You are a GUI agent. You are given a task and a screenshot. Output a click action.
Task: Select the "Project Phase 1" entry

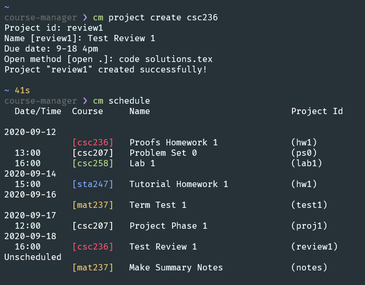[x=168, y=226]
